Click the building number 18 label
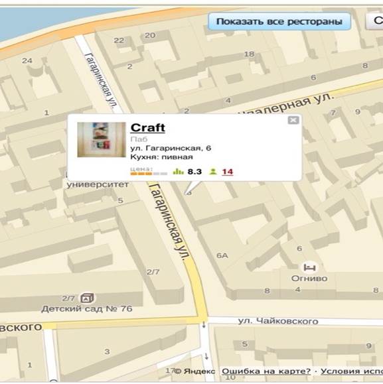 point(249,54)
